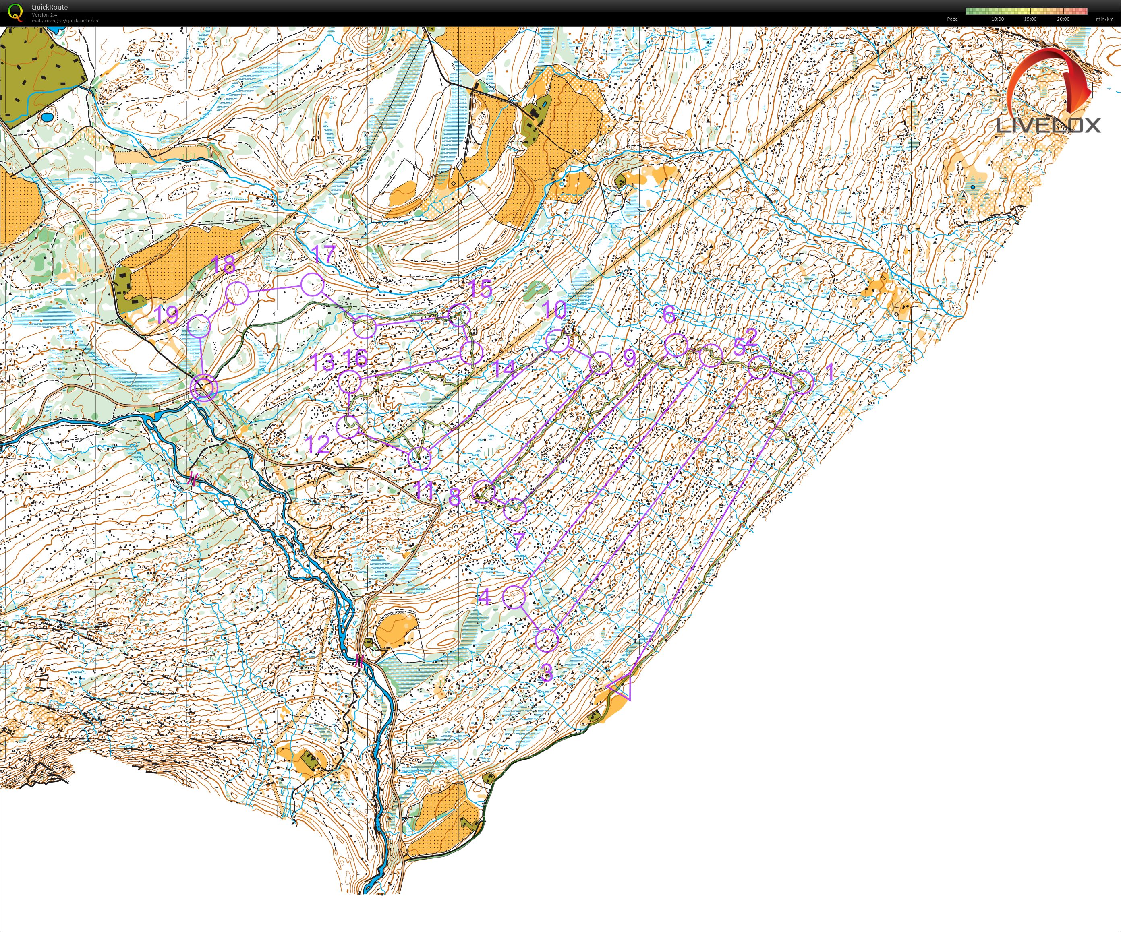Select the control 15 circle
The width and height of the screenshot is (1121, 932).
pyautogui.click(x=459, y=315)
